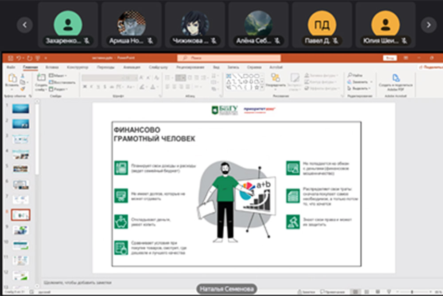Click Redo icon in quick access toolbar

(29, 58)
